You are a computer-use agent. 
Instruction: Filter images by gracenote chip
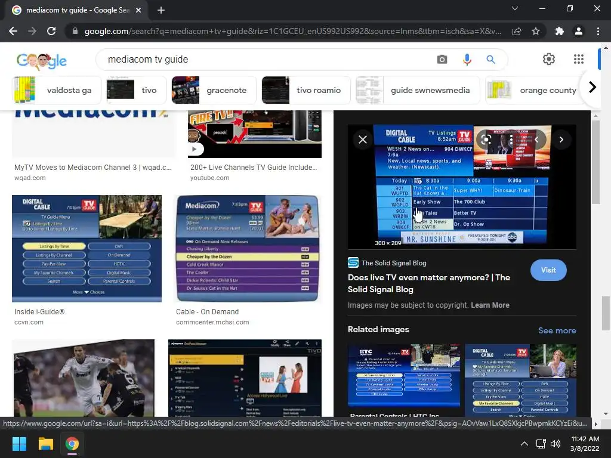tap(214, 91)
